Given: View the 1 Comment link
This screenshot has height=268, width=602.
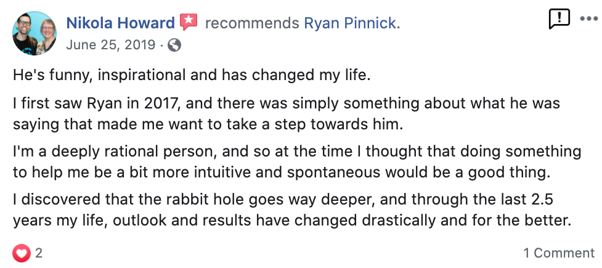Looking at the screenshot, I should click(x=559, y=253).
